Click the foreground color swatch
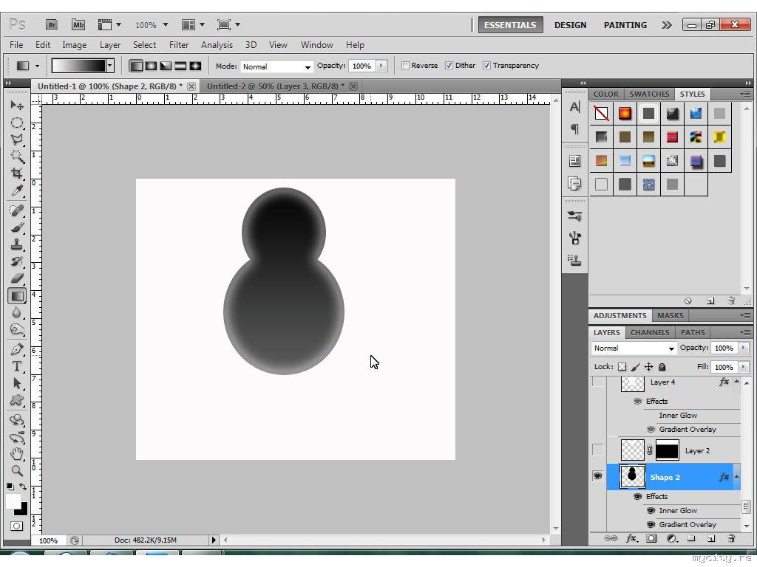The image size is (757, 567). [13, 501]
